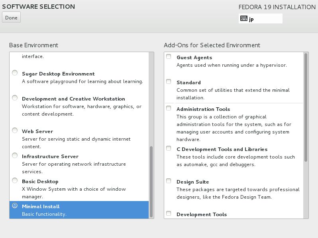Click the keyboard layout icon next to jp
This screenshot has width=318, height=238.
pyautogui.click(x=243, y=18)
